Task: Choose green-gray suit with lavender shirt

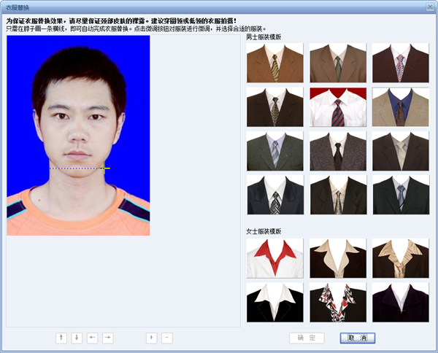Action: point(274,151)
